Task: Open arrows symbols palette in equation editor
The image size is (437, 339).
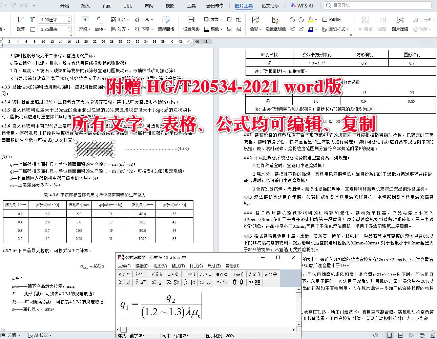Action: click(189, 274)
